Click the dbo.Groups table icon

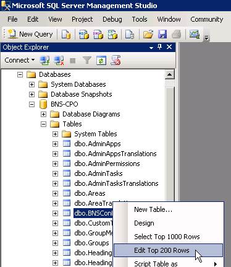tap(67, 243)
